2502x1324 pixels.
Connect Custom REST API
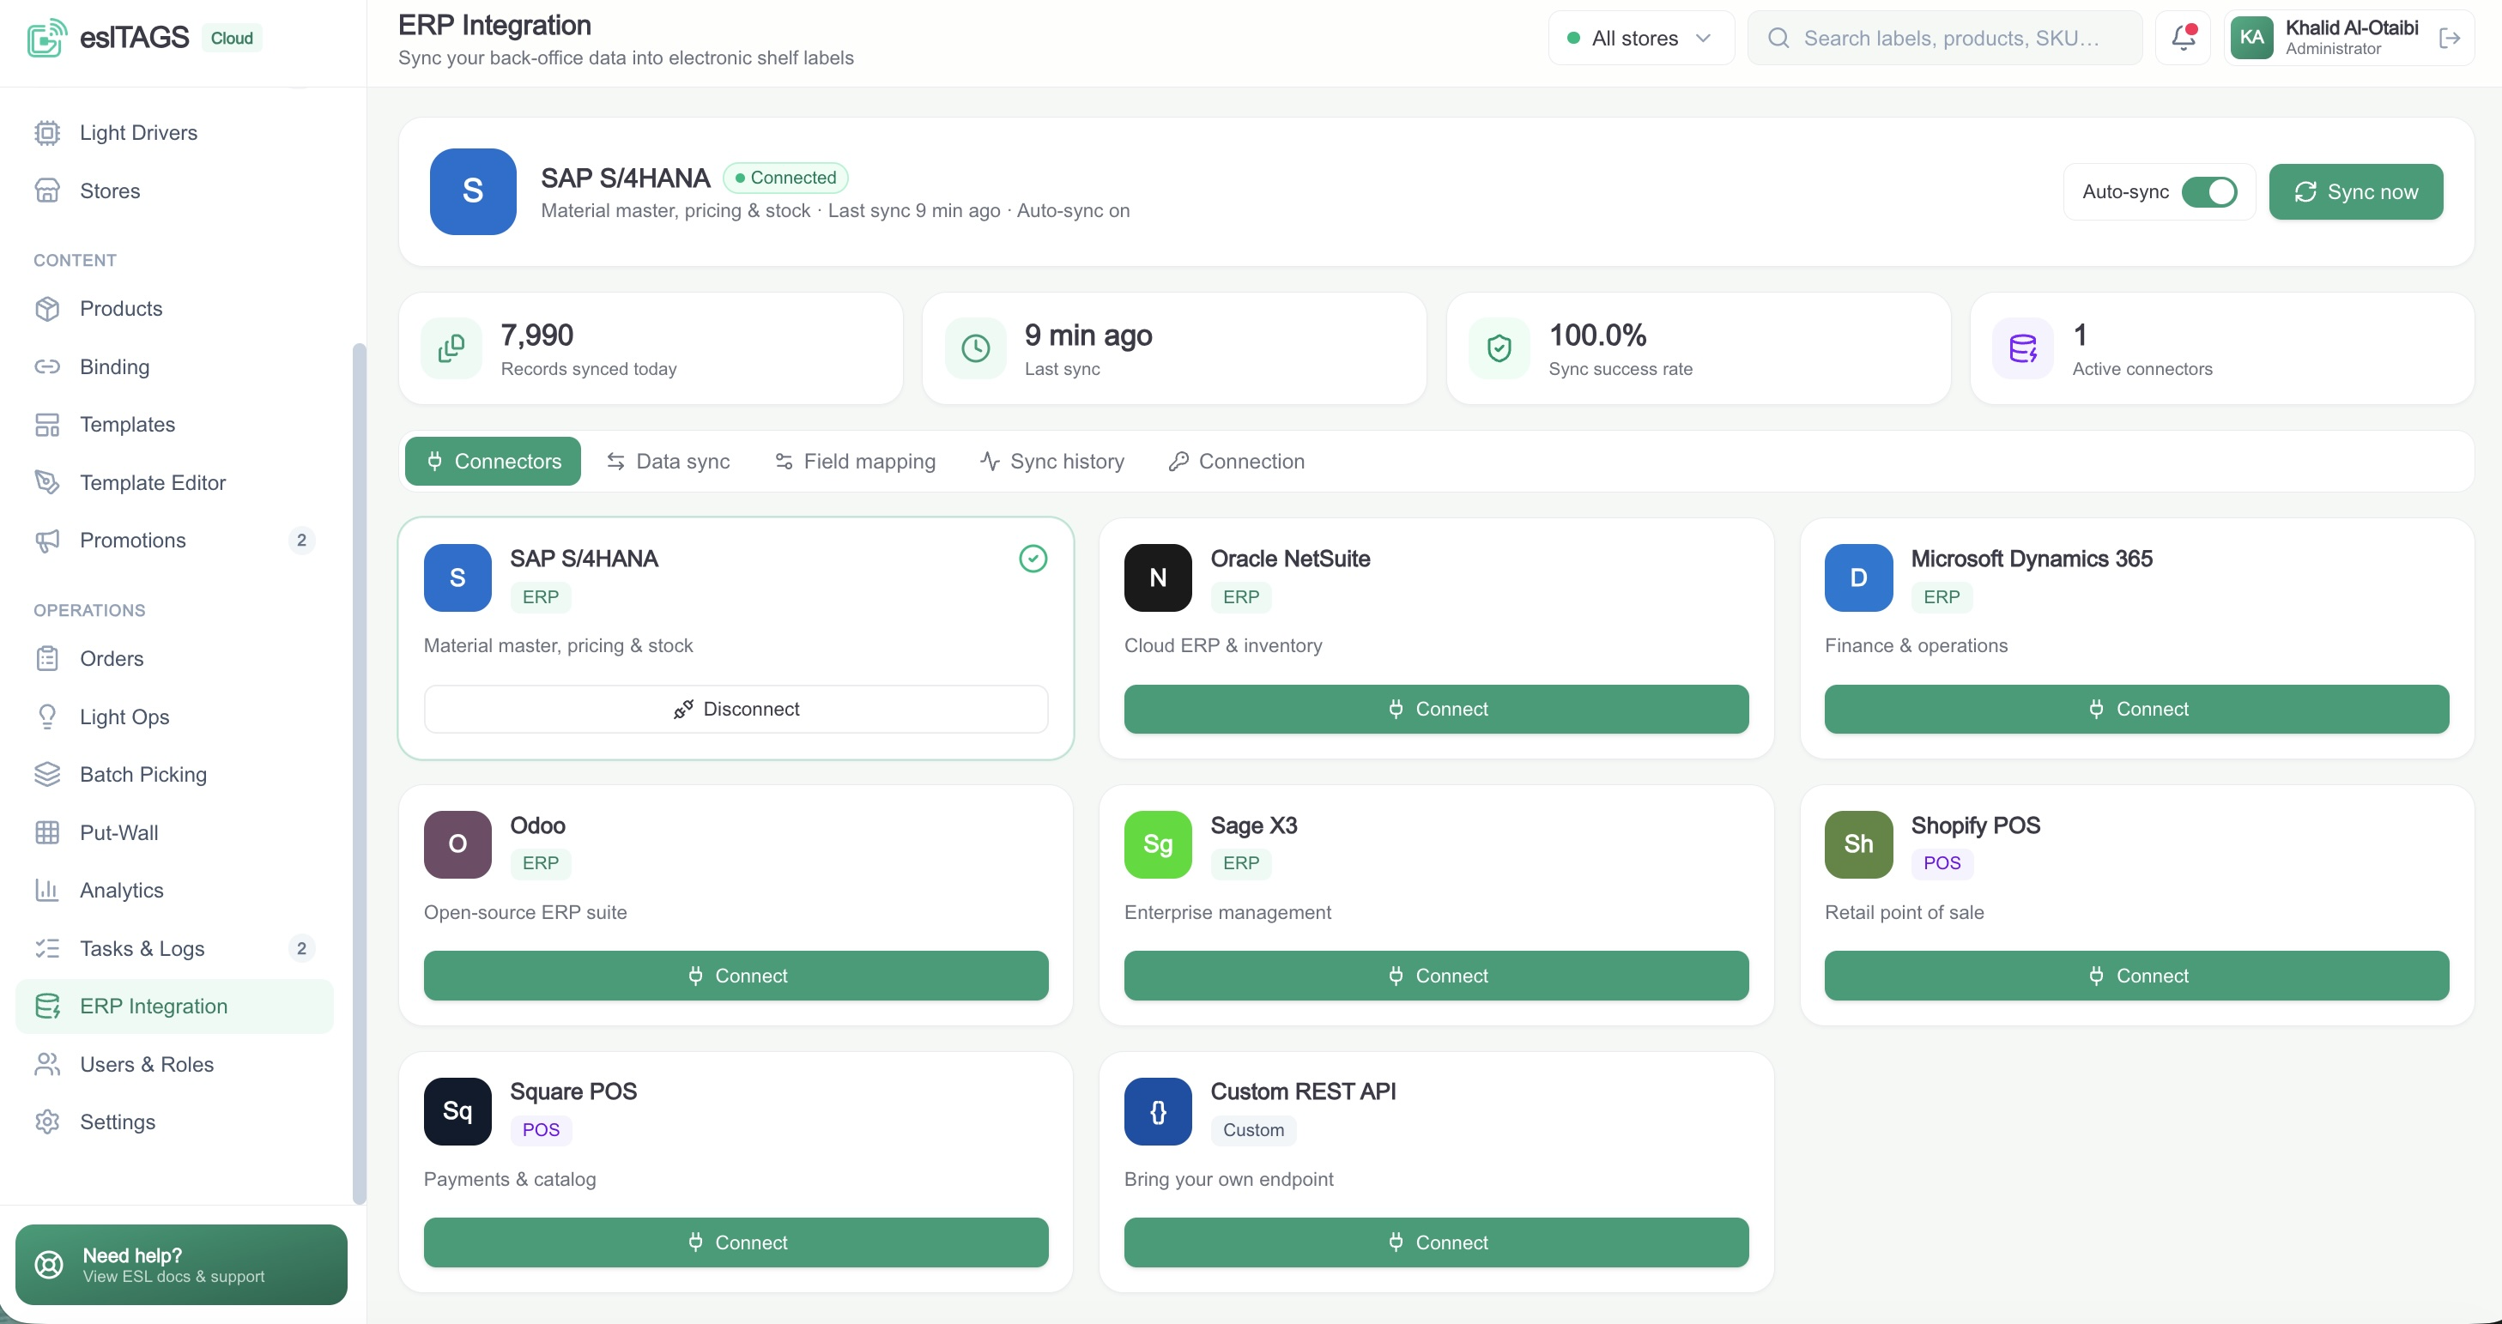[1437, 1243]
